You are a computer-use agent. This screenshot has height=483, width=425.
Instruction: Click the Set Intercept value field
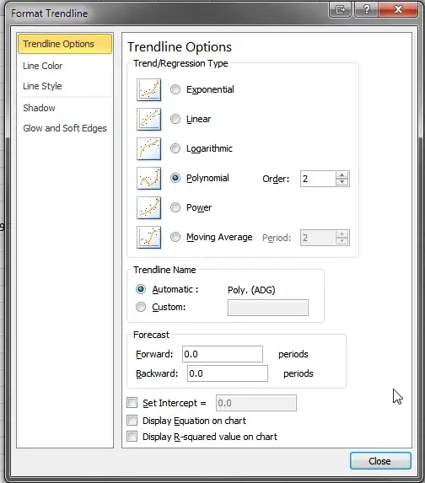coord(256,403)
